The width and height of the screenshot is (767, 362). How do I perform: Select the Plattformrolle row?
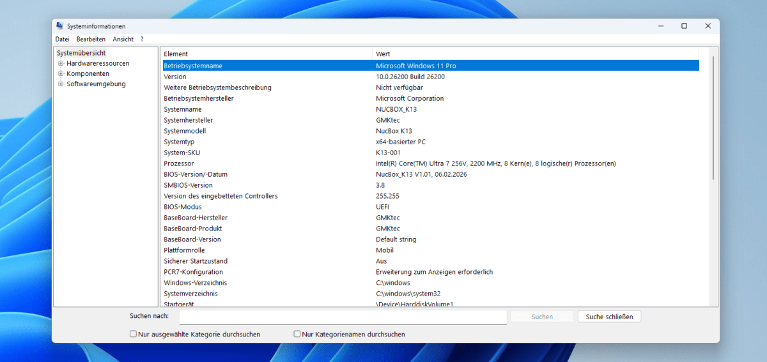430,250
